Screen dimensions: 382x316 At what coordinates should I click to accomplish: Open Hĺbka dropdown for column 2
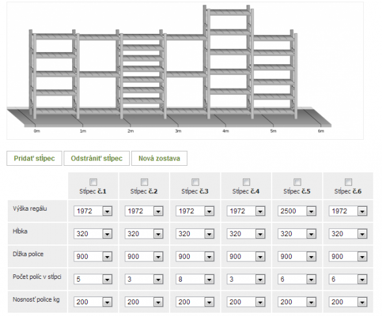click(144, 234)
